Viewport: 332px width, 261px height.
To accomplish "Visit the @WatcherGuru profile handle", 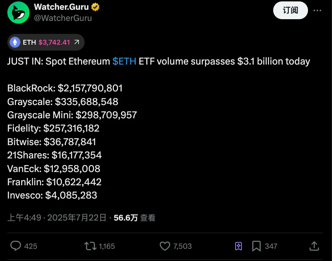I will pos(63,18).
